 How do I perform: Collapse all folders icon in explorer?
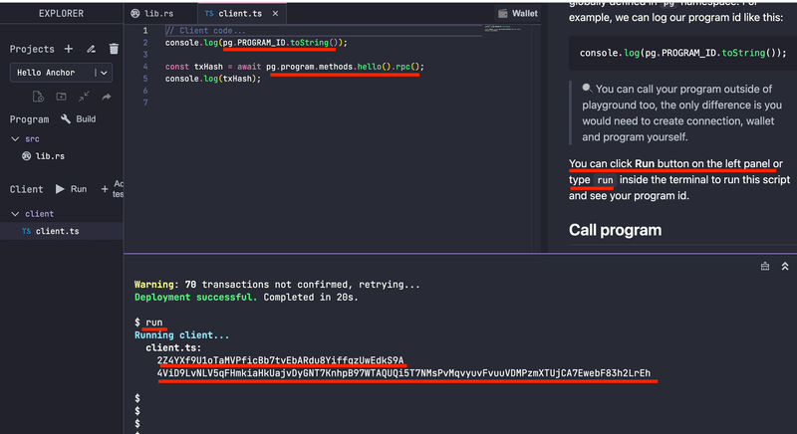[x=84, y=97]
